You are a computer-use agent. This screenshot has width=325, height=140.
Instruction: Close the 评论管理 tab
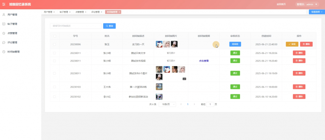[101, 12]
